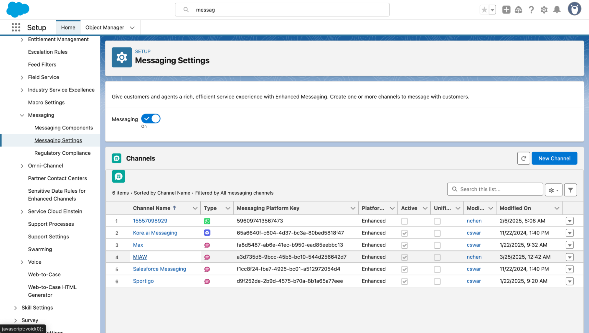
Task: Toggle Active checkbox for Kore.ai Messaging
Action: point(404,233)
